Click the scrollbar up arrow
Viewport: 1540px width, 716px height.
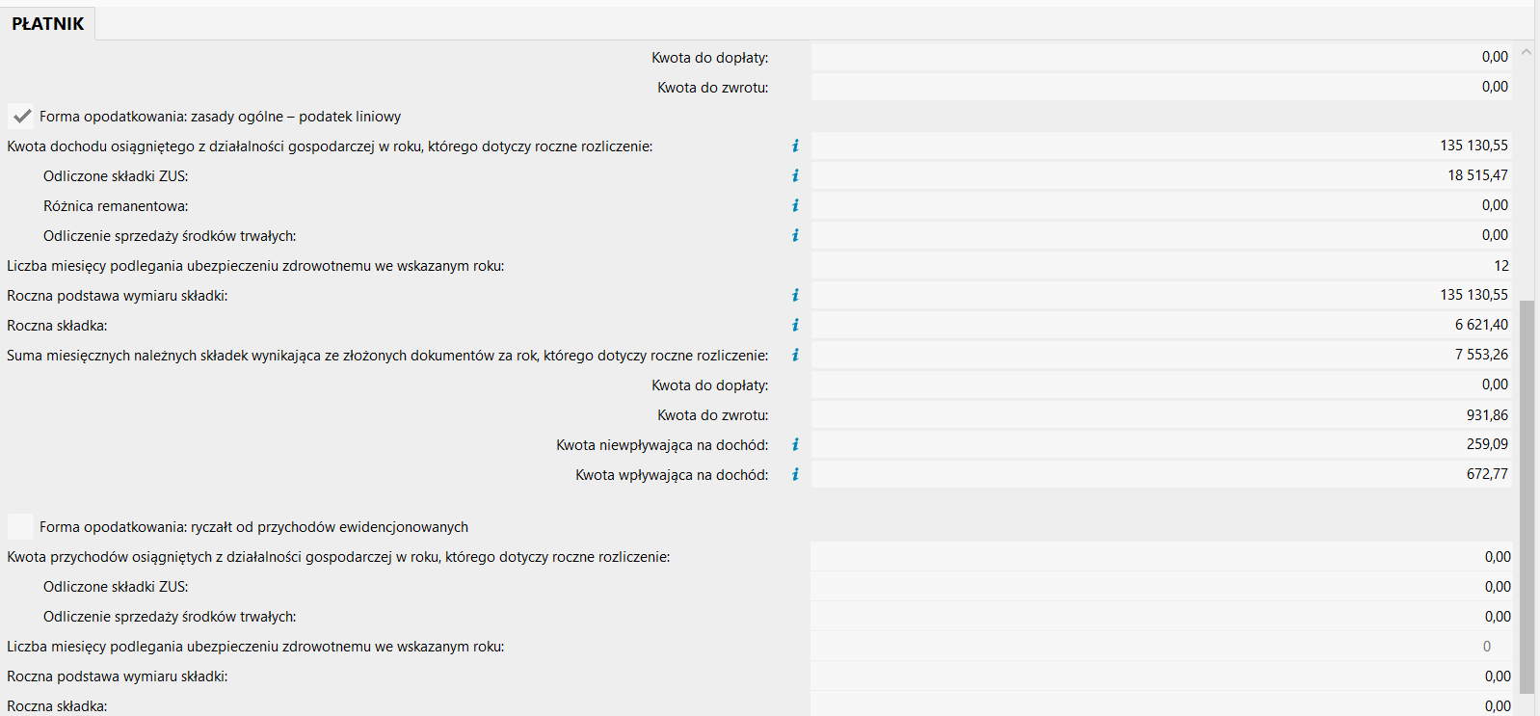tap(1527, 52)
